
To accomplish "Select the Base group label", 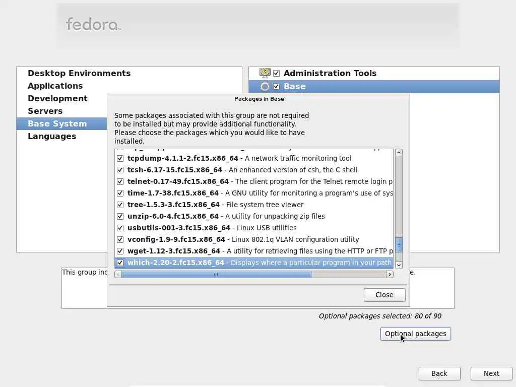I will (x=294, y=87).
